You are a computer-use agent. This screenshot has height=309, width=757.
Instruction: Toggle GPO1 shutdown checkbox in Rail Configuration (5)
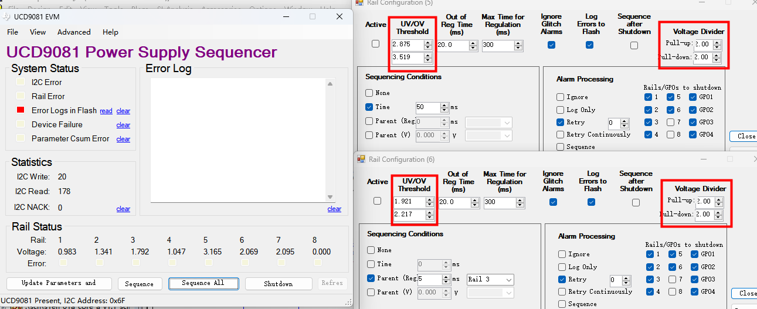click(693, 97)
